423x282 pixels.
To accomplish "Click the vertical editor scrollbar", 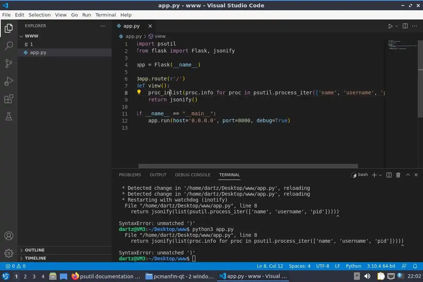I will pyautogui.click(x=420, y=79).
